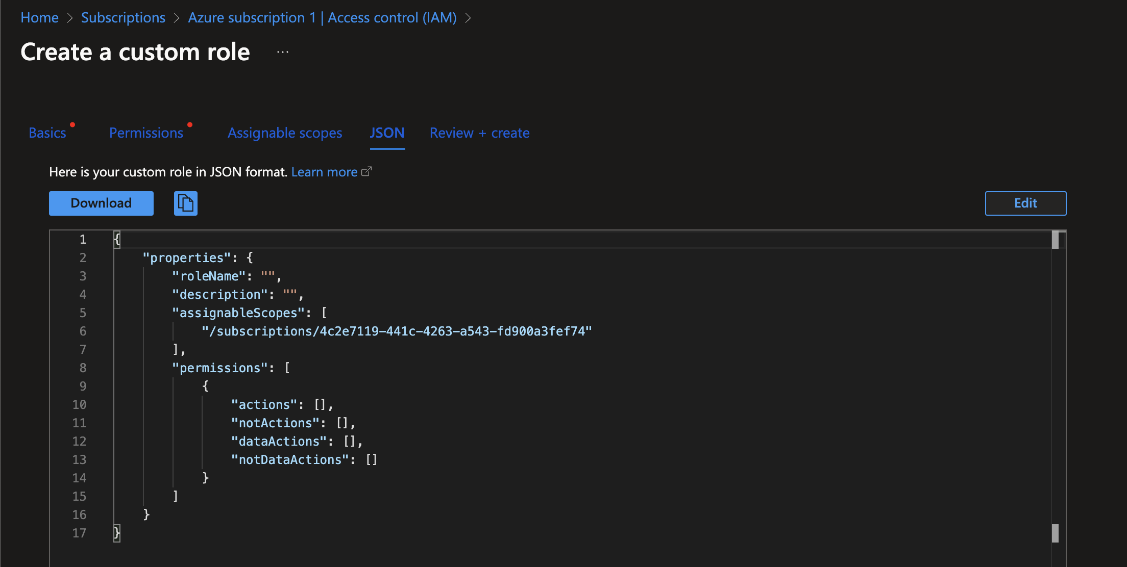1127x567 pixels.
Task: Go to the Review + create tab
Action: coord(479,133)
